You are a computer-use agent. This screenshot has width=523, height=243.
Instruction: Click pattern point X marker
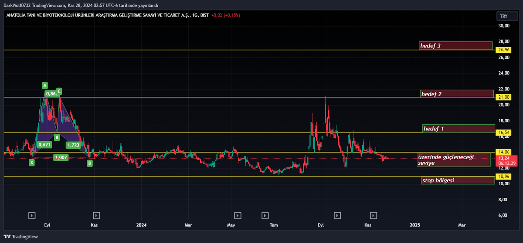pyautogui.click(x=31, y=163)
